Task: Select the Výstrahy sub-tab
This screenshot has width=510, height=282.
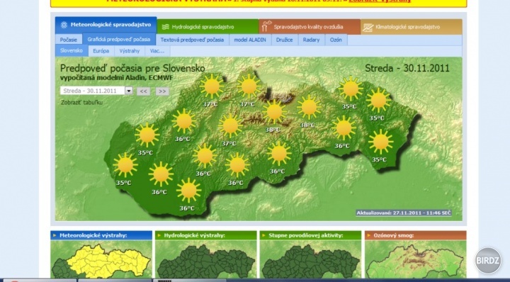Action: 130,51
